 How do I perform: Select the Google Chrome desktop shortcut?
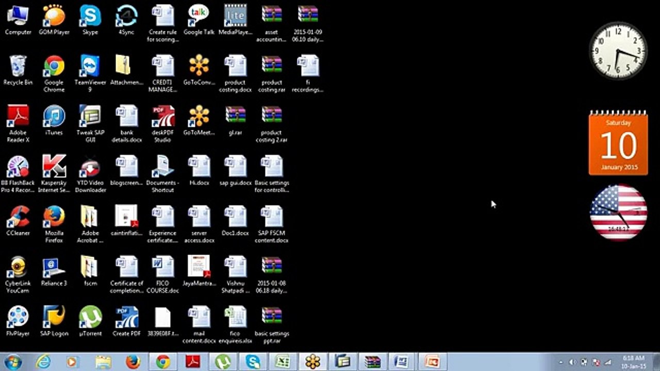[54, 74]
